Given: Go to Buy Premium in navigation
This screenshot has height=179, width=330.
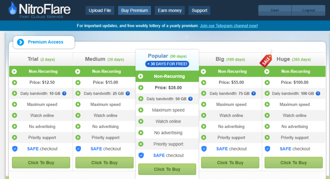Looking at the screenshot, I should [134, 11].
